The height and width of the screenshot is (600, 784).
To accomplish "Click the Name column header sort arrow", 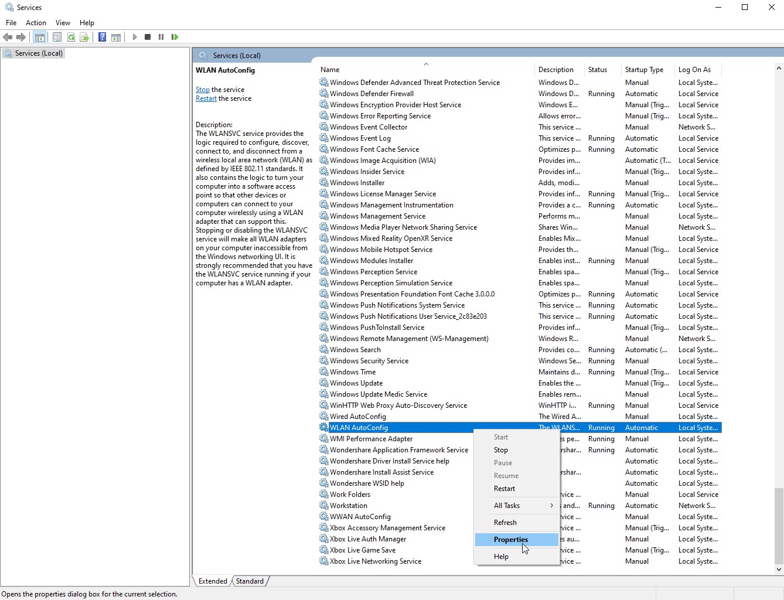I will click(426, 64).
